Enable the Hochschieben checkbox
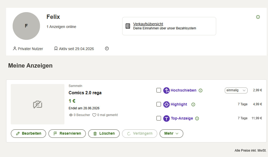The height and width of the screenshot is (157, 268). click(x=159, y=90)
